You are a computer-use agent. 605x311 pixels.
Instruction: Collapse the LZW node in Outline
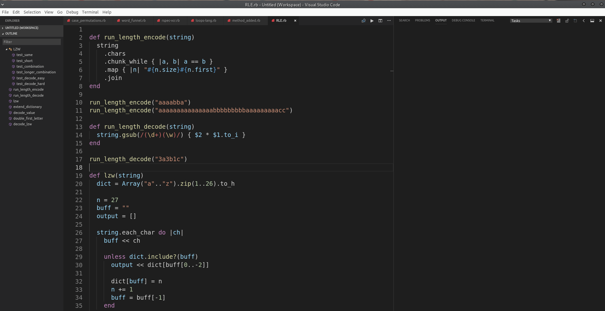click(6, 49)
